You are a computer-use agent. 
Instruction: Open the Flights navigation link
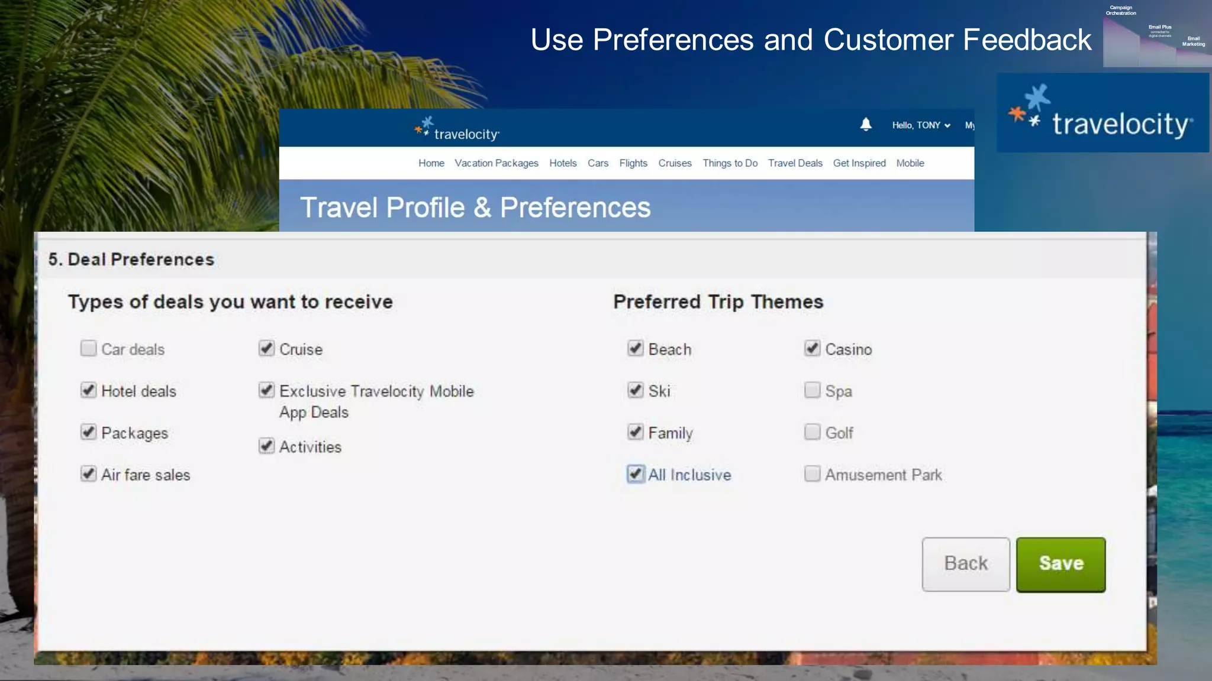(633, 163)
